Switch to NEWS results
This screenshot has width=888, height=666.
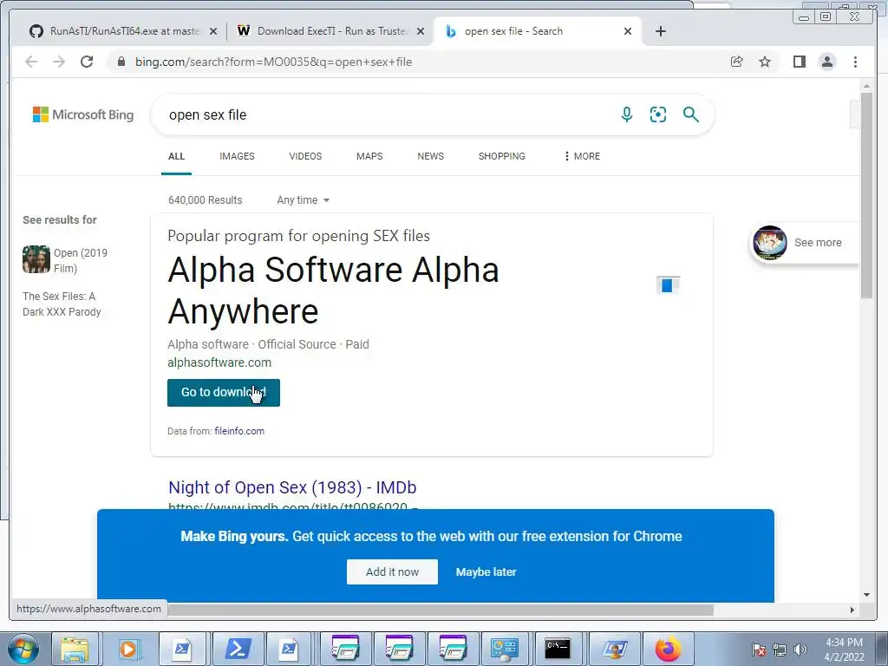click(x=430, y=156)
